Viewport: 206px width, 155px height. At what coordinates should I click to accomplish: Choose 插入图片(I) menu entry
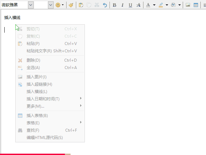[x=50, y=77]
